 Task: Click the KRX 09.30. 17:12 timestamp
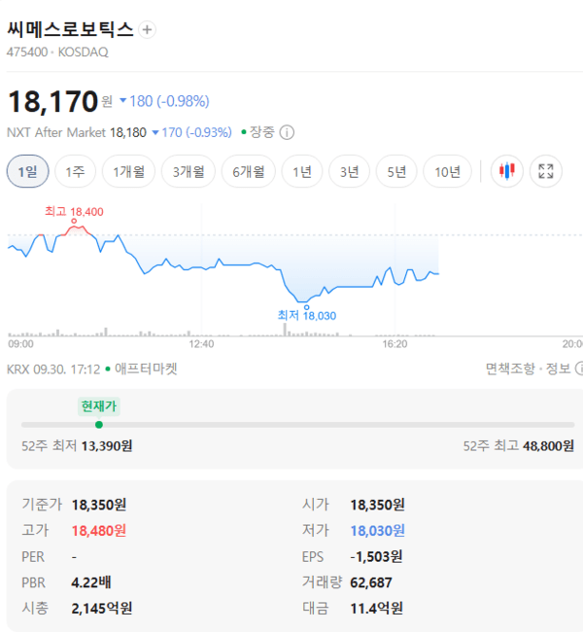[x=53, y=369]
